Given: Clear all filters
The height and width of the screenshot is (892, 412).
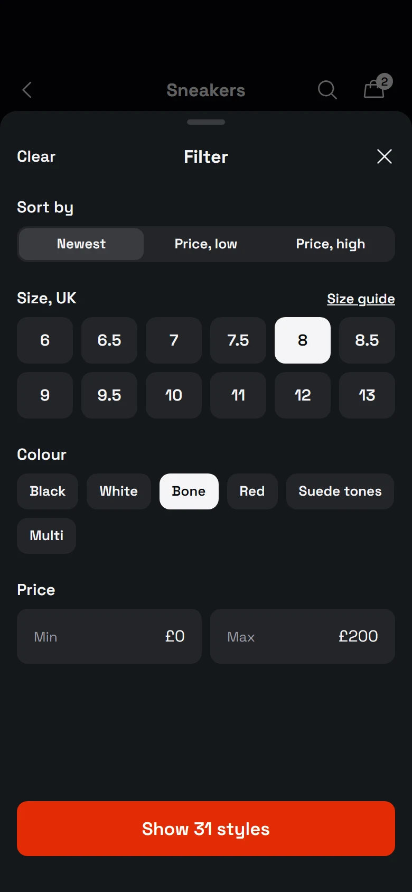Looking at the screenshot, I should point(36,156).
